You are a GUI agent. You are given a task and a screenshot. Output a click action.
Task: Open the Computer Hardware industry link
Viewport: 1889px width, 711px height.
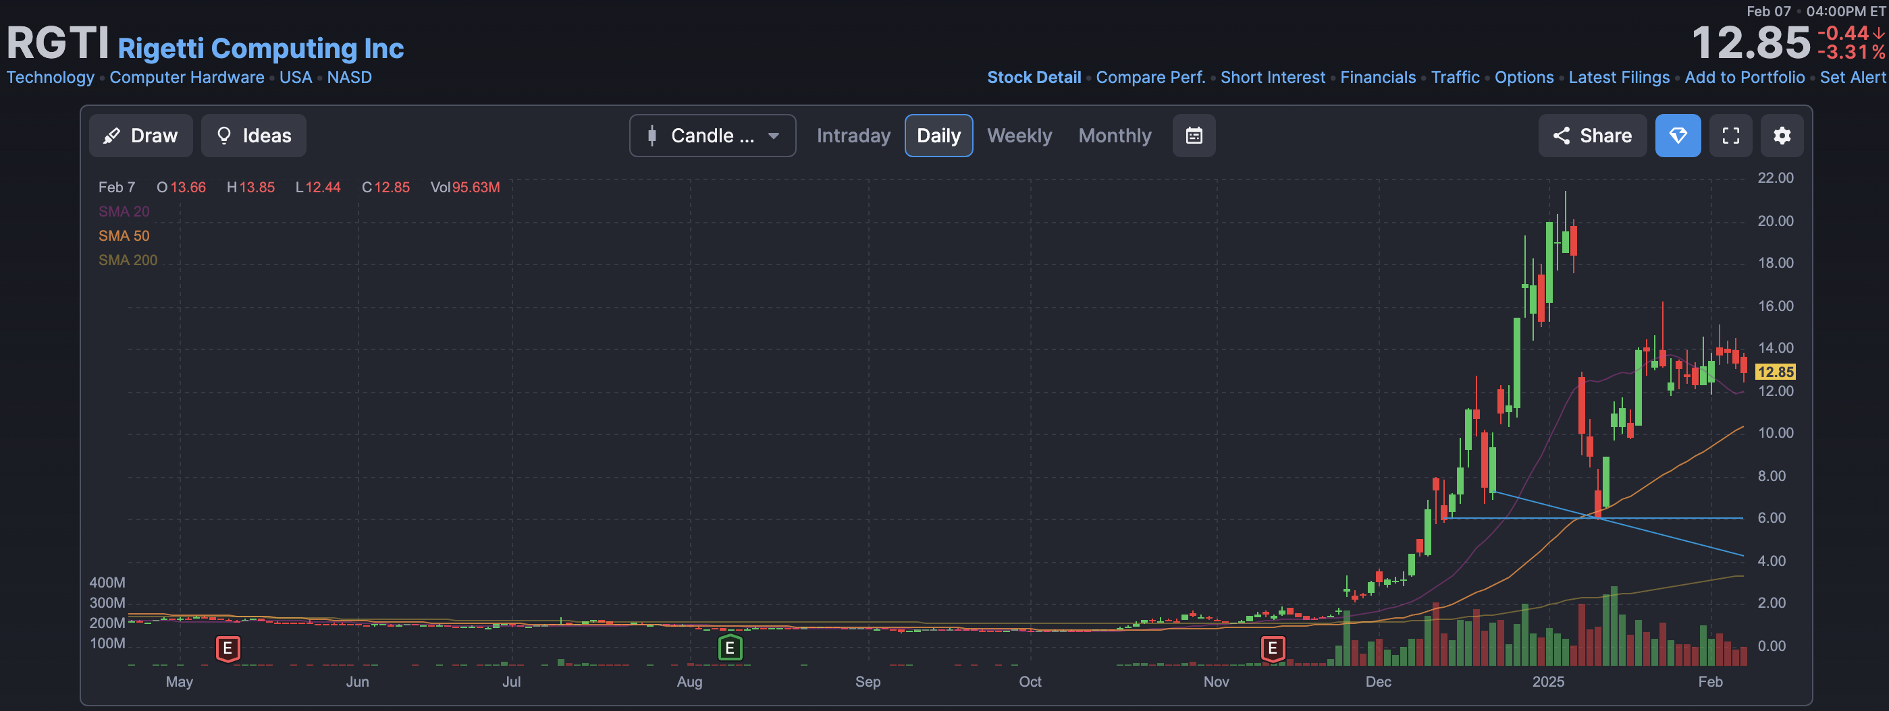coord(187,77)
